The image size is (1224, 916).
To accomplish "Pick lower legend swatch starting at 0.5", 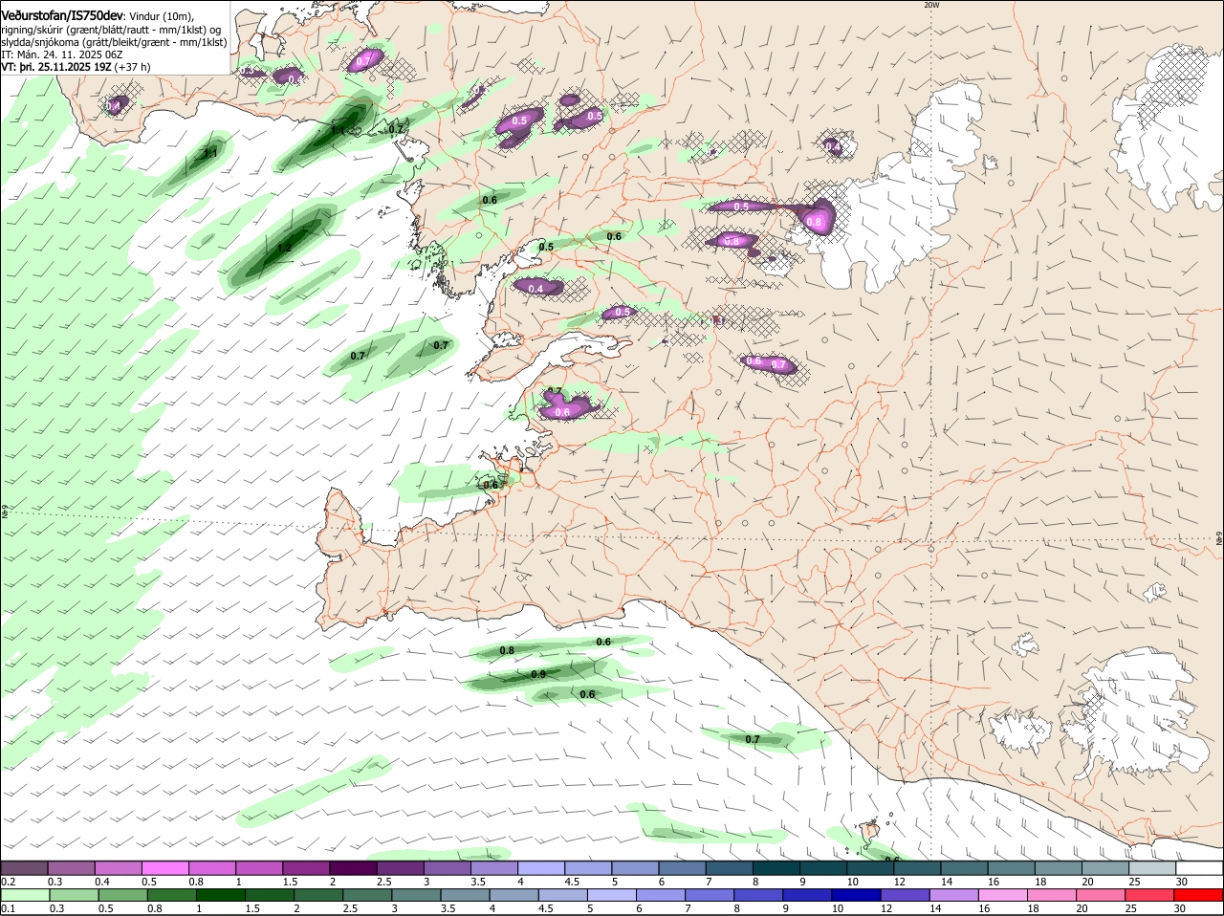I will click(x=122, y=895).
